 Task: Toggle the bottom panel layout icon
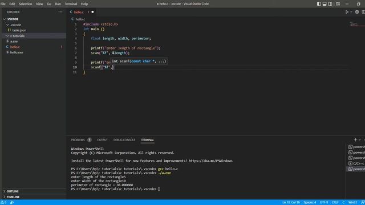coord(325,4)
